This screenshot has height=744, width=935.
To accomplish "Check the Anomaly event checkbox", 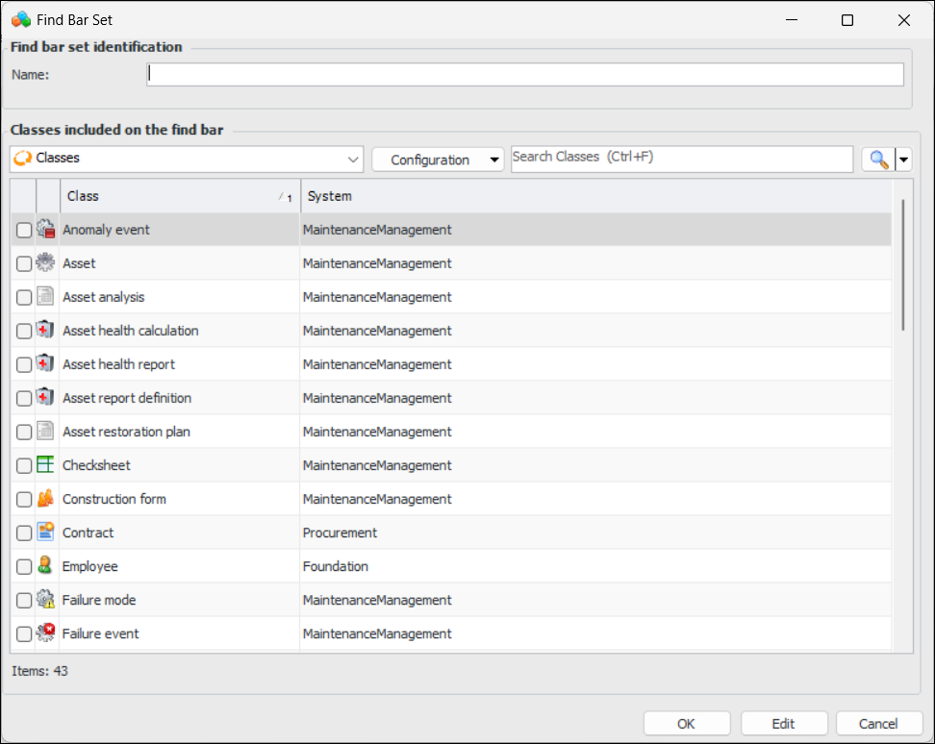I will 24,231.
